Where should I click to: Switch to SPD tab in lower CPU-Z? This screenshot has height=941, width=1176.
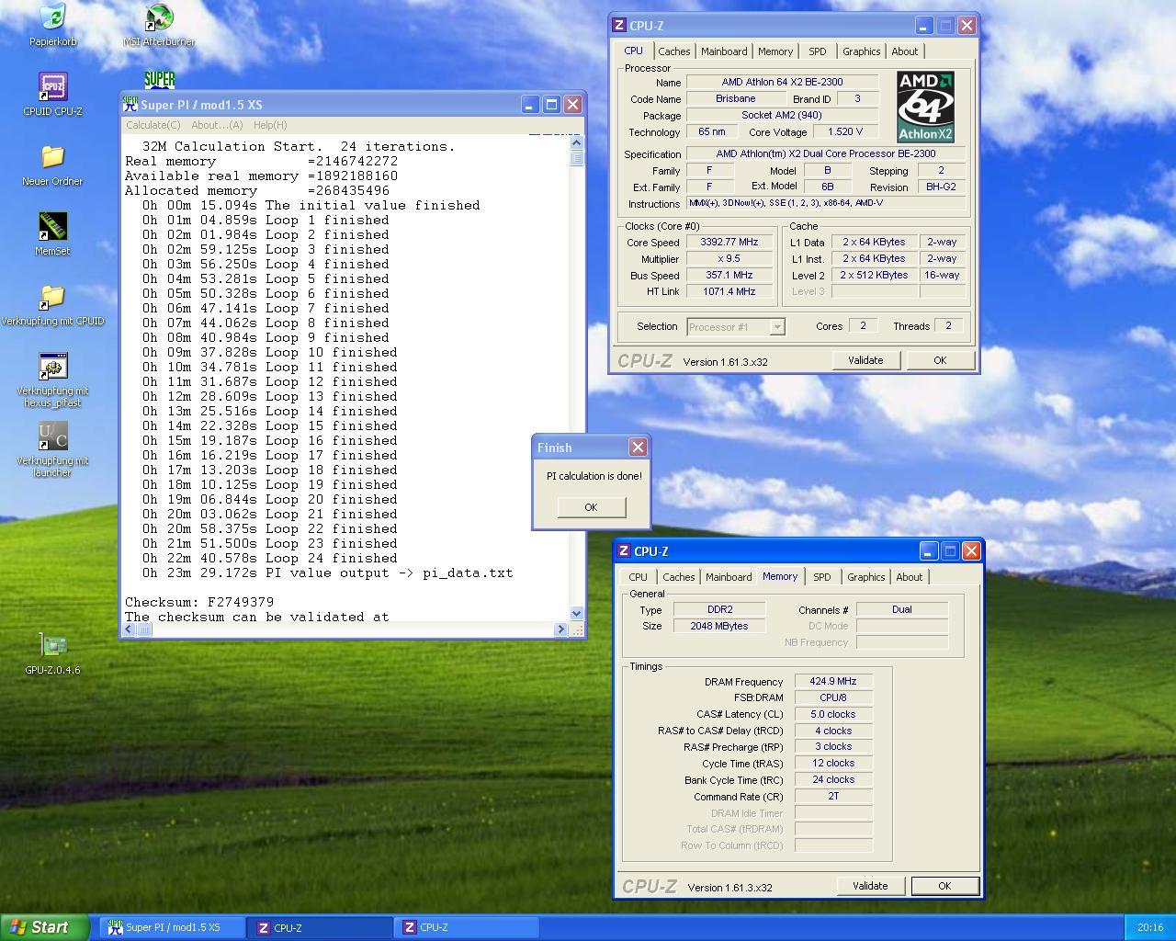(x=821, y=577)
